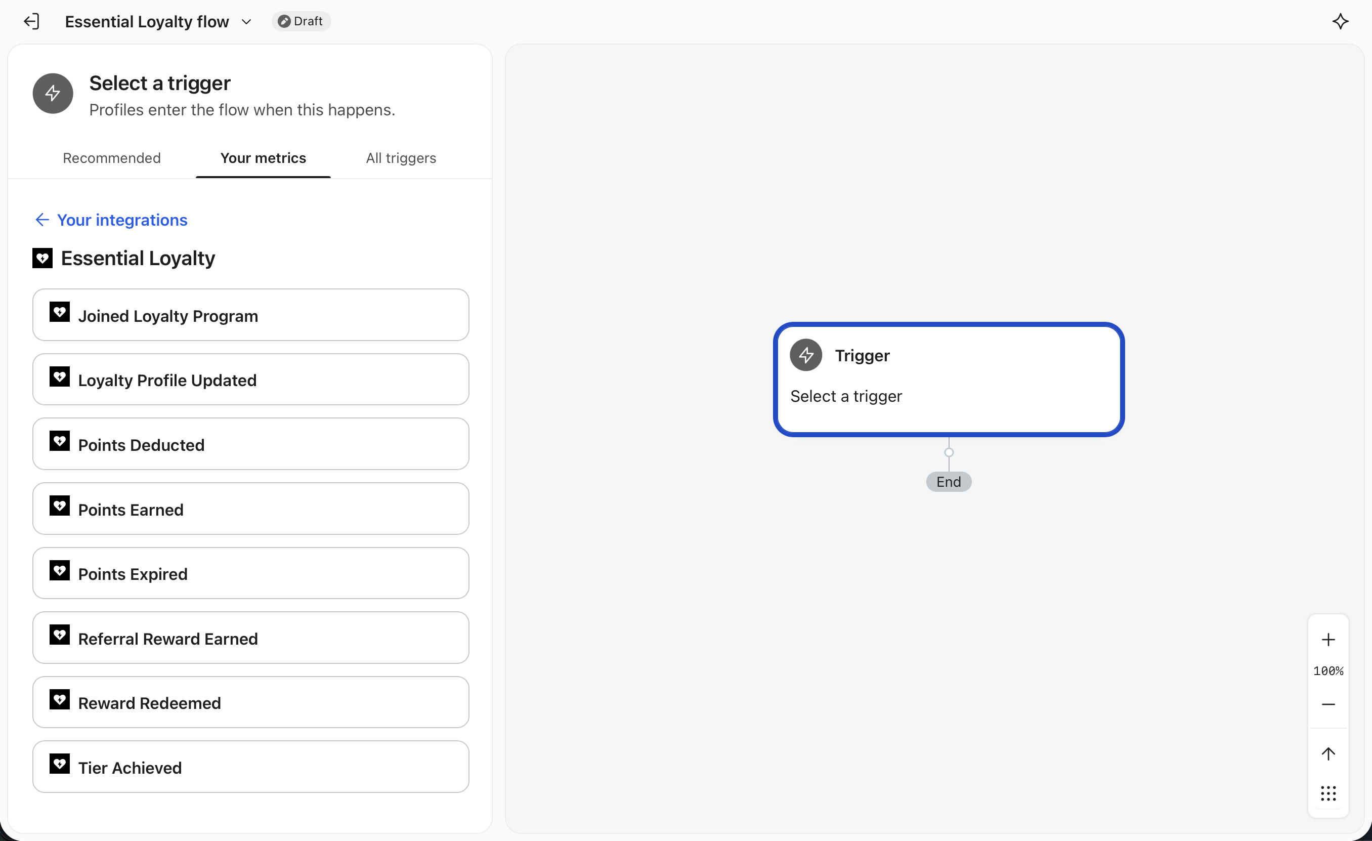This screenshot has height=841, width=1372.
Task: Choose the Tier Achieved trigger
Action: pos(250,767)
